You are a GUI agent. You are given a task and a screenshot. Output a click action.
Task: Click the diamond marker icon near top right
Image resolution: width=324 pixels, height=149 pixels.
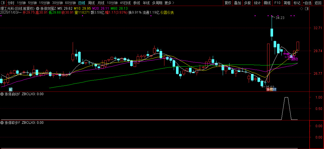301,8
